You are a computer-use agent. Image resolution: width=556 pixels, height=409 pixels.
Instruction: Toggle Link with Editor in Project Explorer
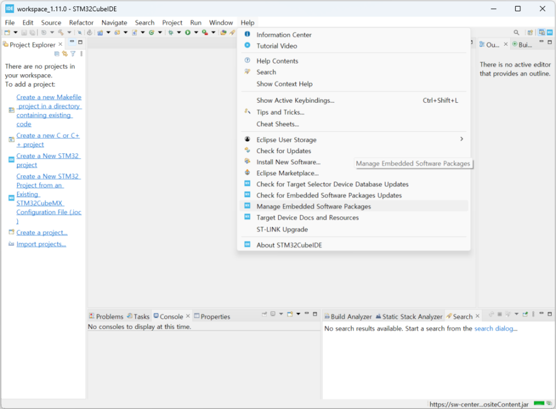65,54
